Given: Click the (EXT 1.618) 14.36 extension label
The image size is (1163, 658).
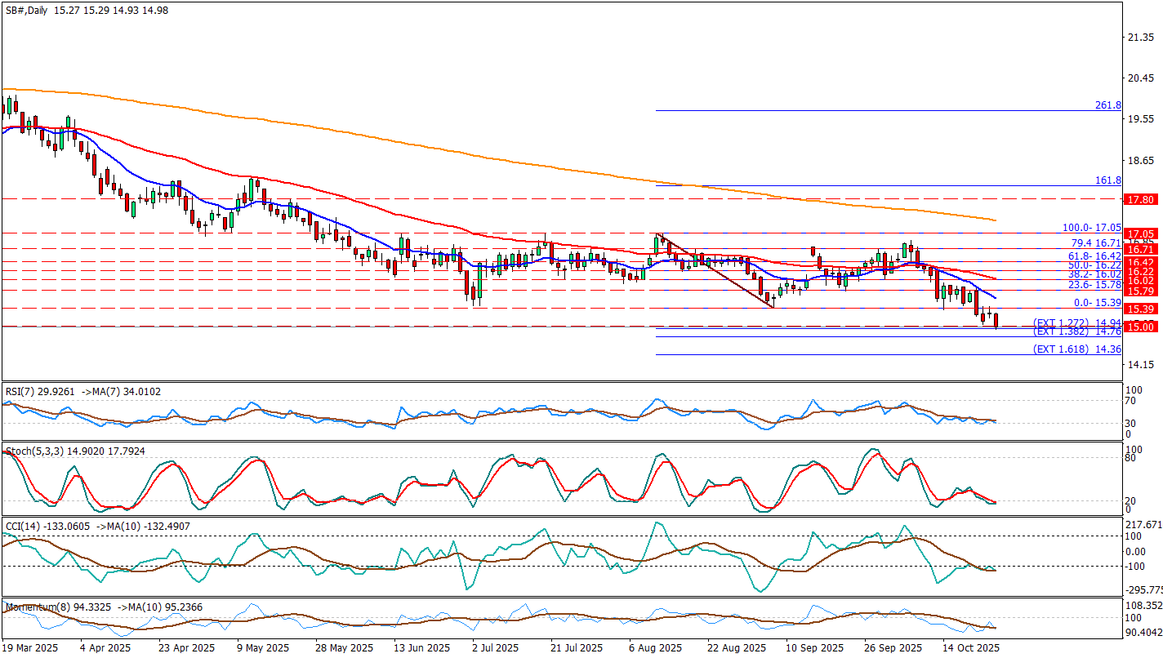Looking at the screenshot, I should tap(1077, 349).
